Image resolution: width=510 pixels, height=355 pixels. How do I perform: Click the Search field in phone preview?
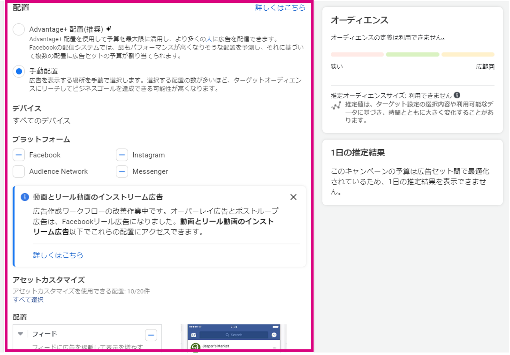pos(234,335)
